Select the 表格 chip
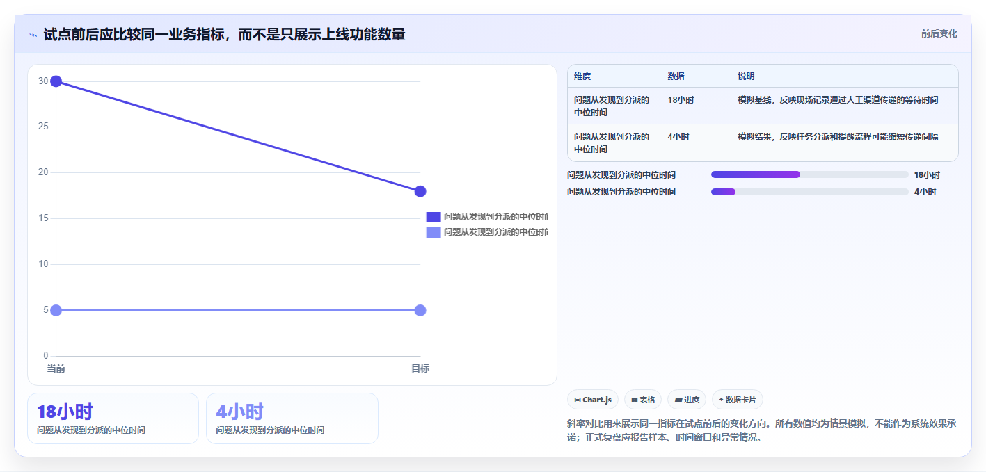This screenshot has width=986, height=472. 643,400
